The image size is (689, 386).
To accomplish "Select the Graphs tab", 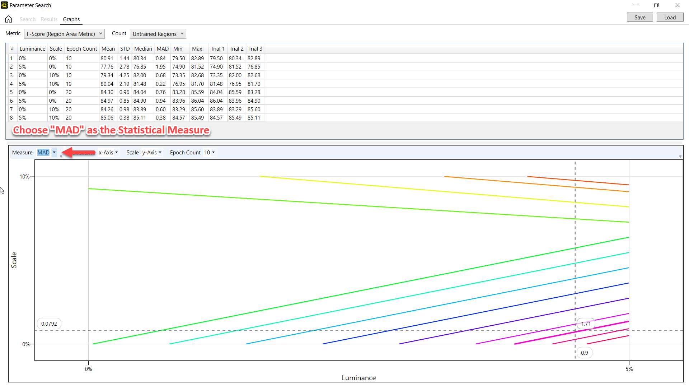I will point(71,19).
